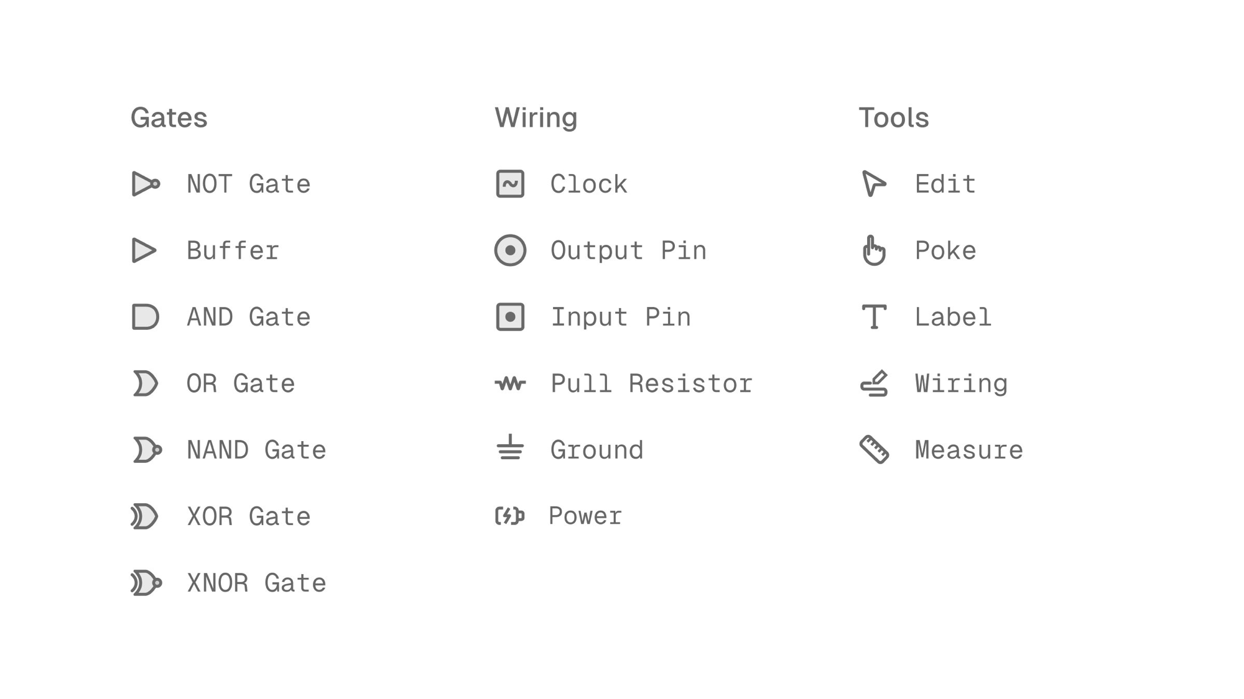
Task: Select the Label text tool icon
Action: [x=874, y=317]
